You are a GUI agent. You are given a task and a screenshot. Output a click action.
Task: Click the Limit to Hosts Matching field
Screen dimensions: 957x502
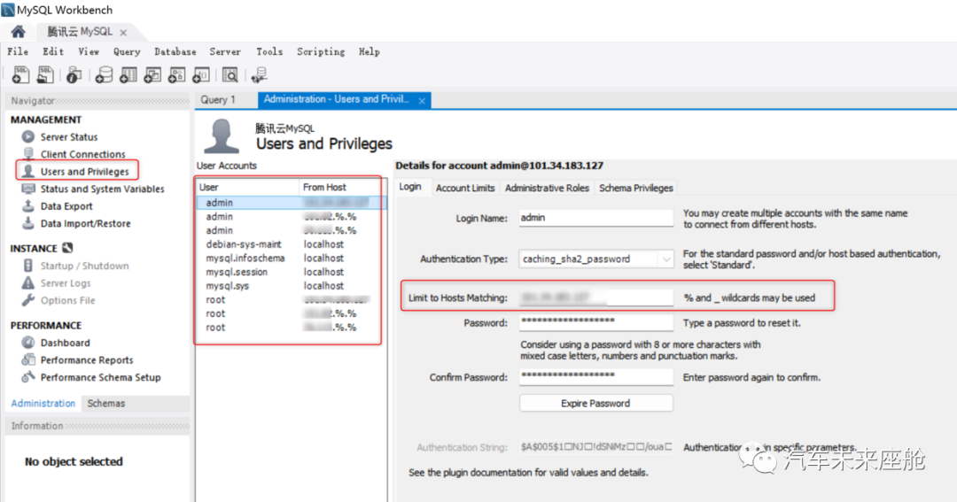596,297
